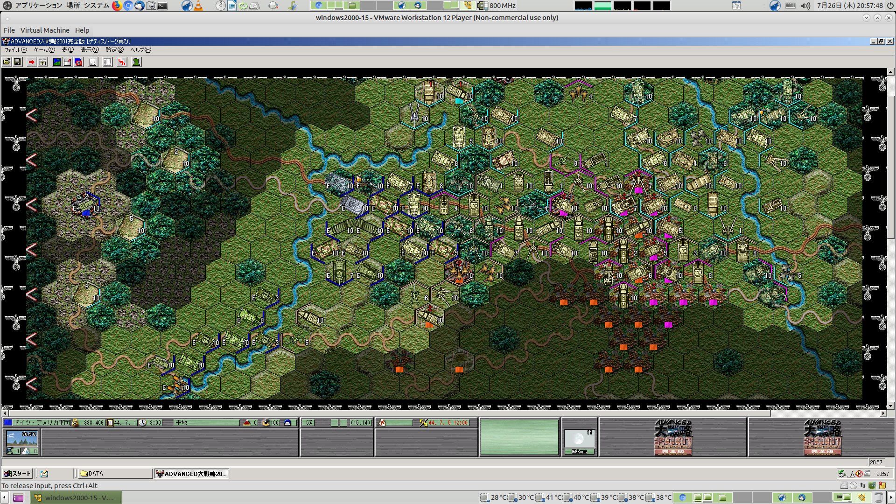Click the money bag icon in status bar

click(75, 423)
